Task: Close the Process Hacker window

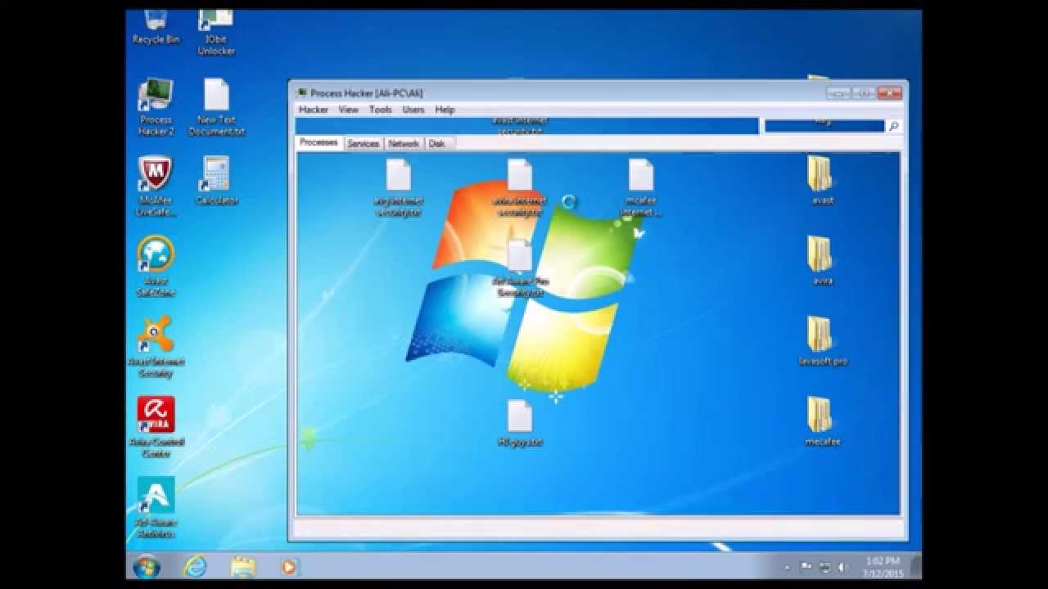Action: coord(889,93)
